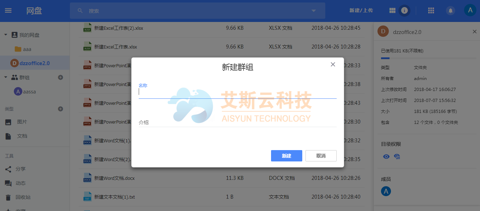This screenshot has height=211, width=480.
Task: Add a new group with plus icon
Action: pos(60,77)
